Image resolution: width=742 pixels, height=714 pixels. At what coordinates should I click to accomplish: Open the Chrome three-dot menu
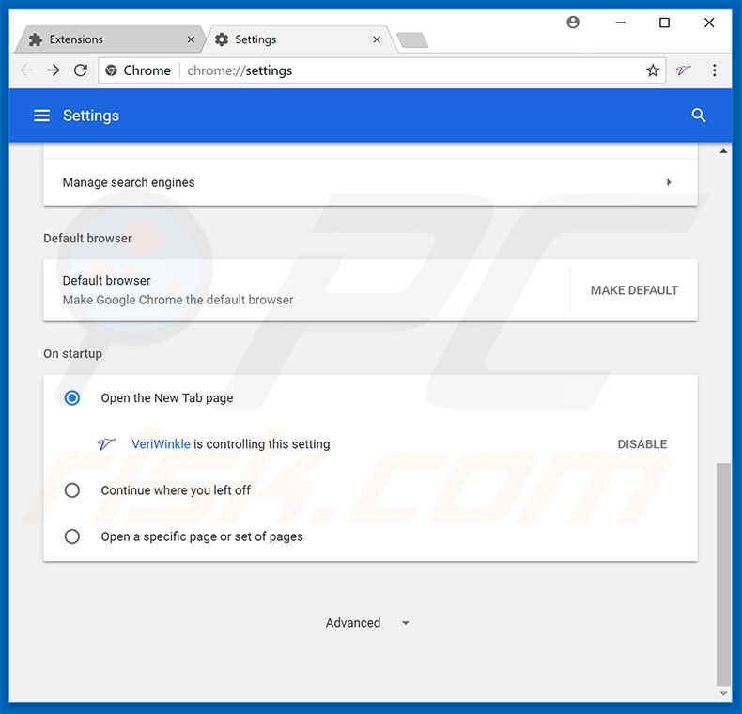coord(714,70)
